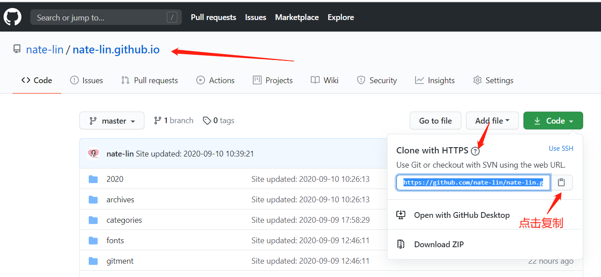Screen dimensions: 601x277
Task: Open Issues in the top navigation
Action: pyautogui.click(x=255, y=17)
